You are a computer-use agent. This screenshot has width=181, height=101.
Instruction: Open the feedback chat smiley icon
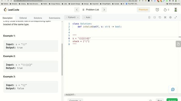click(173, 89)
